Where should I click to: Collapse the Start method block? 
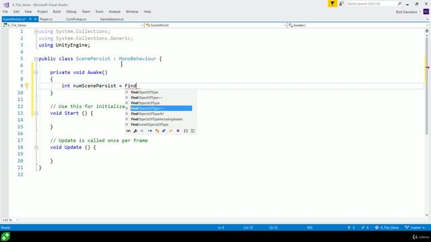(x=36, y=113)
